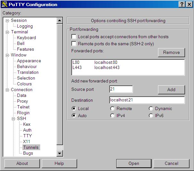Open the Colours category
This screenshot has height=171, width=194.
[x=24, y=84]
